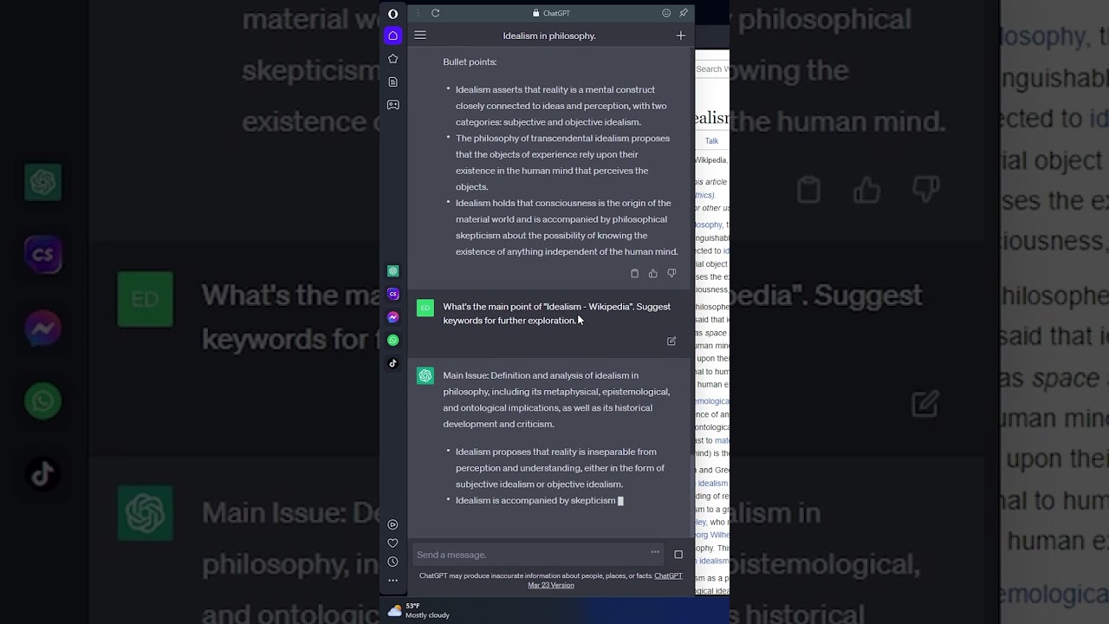1109x624 pixels.
Task: Click the ChatGPT avatar beside Main Issue response
Action: click(x=425, y=376)
